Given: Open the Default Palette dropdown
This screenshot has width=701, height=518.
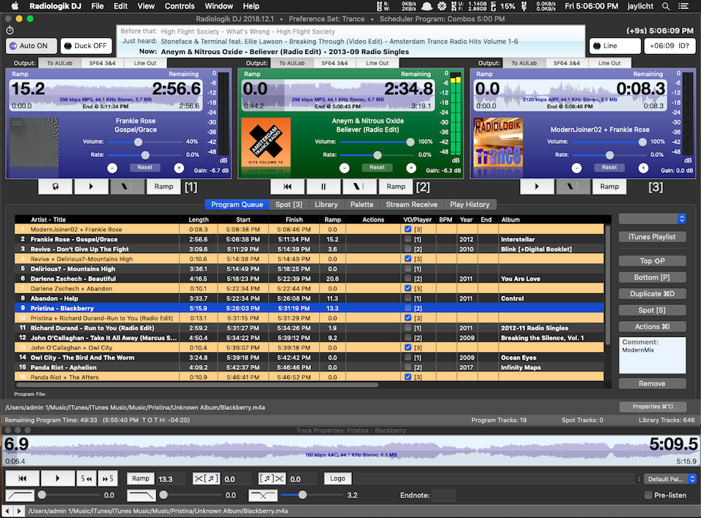Looking at the screenshot, I should tap(670, 479).
